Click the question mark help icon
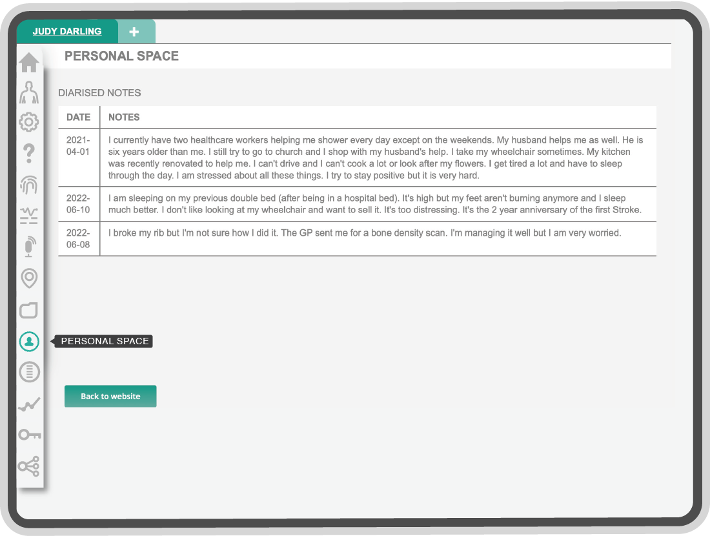Image resolution: width=710 pixels, height=538 pixels. click(x=29, y=153)
